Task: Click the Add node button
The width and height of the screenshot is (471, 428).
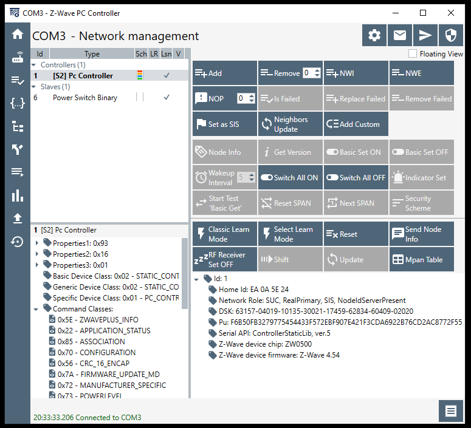Action: (224, 73)
